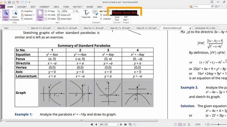This screenshot has width=227, height=127.
Task: Open the Clipboard tool
Action: pos(27,15)
